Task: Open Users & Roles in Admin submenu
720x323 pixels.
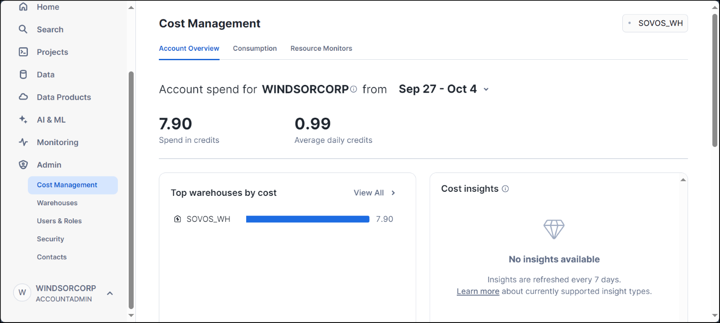Action: [x=59, y=221]
